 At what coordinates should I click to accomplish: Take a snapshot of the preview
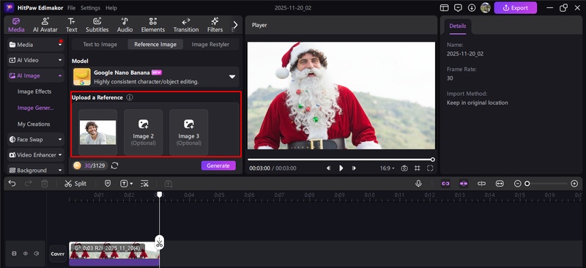[404, 168]
